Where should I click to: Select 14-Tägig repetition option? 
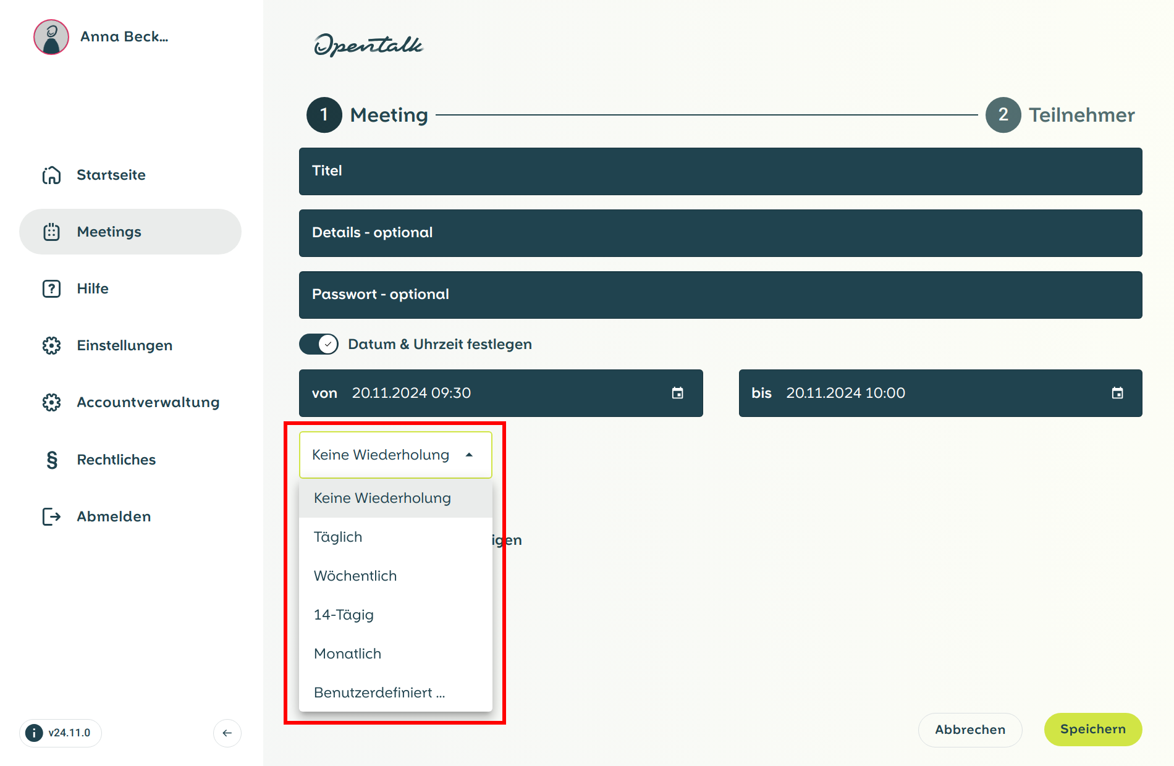point(344,615)
